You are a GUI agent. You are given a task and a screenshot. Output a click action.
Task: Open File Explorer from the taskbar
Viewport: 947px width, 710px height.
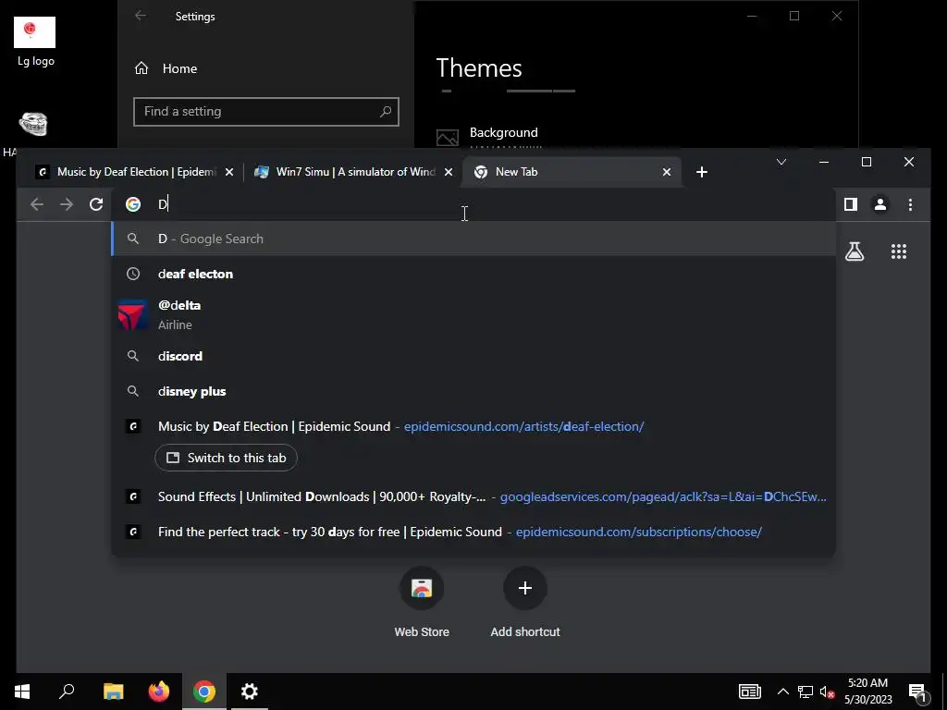113,692
